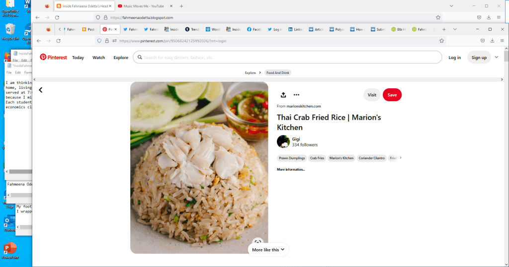Image resolution: width=509 pixels, height=267 pixels.
Task: List all tabs in the Pinterest window
Action: coord(455,29)
